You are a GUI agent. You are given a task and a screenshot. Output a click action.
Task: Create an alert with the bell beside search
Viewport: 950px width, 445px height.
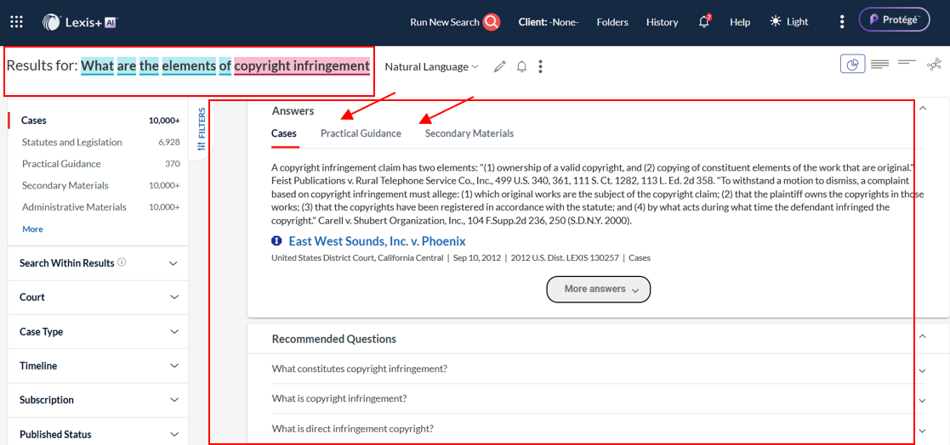521,66
